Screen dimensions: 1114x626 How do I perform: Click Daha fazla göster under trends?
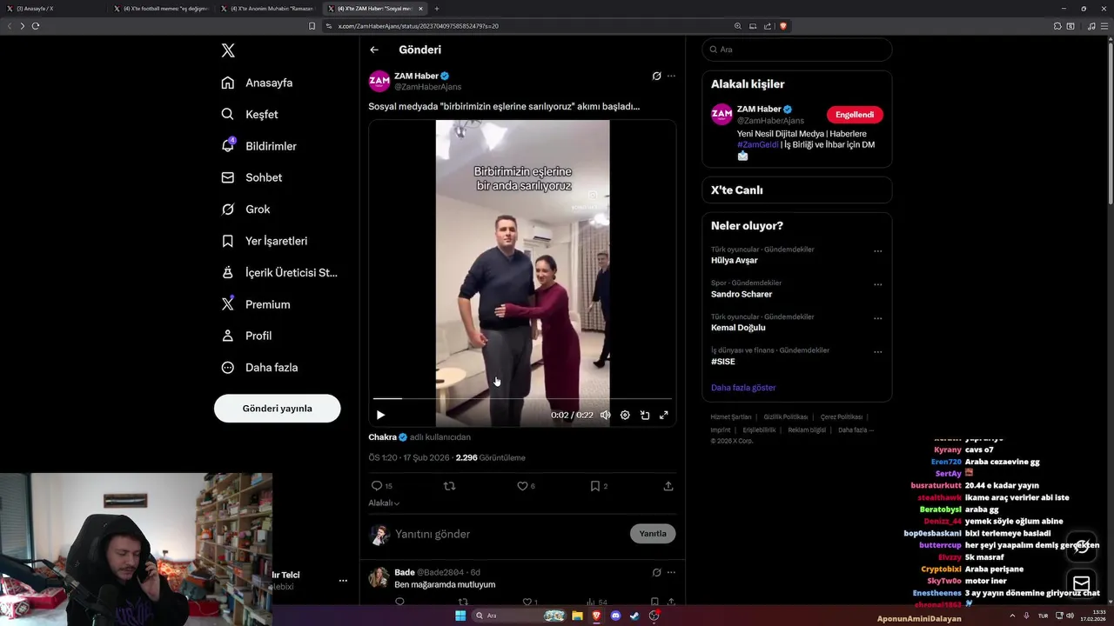tap(743, 388)
